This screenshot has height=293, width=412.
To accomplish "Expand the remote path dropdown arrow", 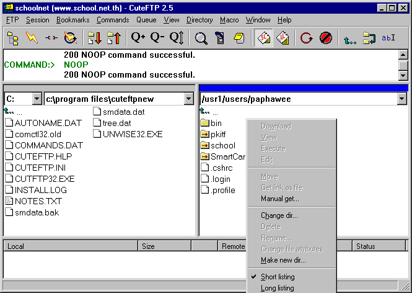I will point(401,99).
